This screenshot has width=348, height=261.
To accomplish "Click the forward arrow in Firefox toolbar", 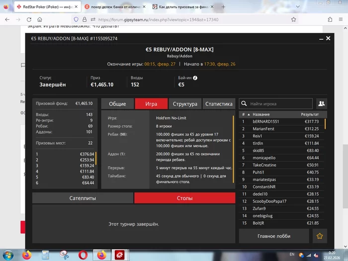I will (x=18, y=19).
